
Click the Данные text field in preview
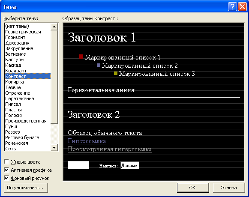click(x=130, y=165)
